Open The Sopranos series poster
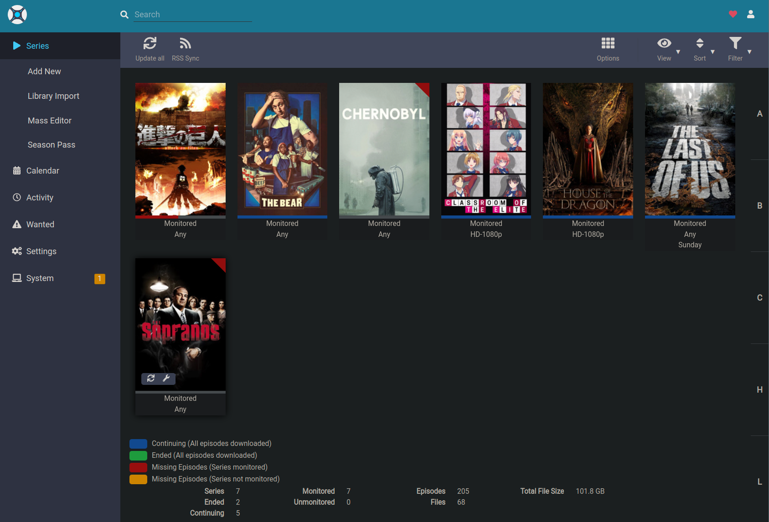The height and width of the screenshot is (522, 769). click(x=181, y=324)
